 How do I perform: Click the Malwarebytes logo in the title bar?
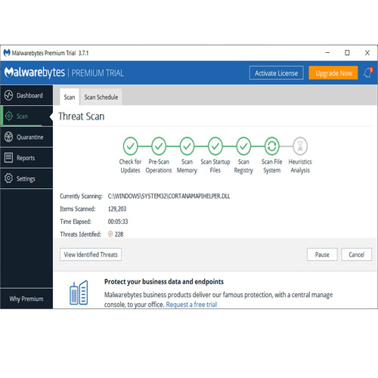pos(7,53)
